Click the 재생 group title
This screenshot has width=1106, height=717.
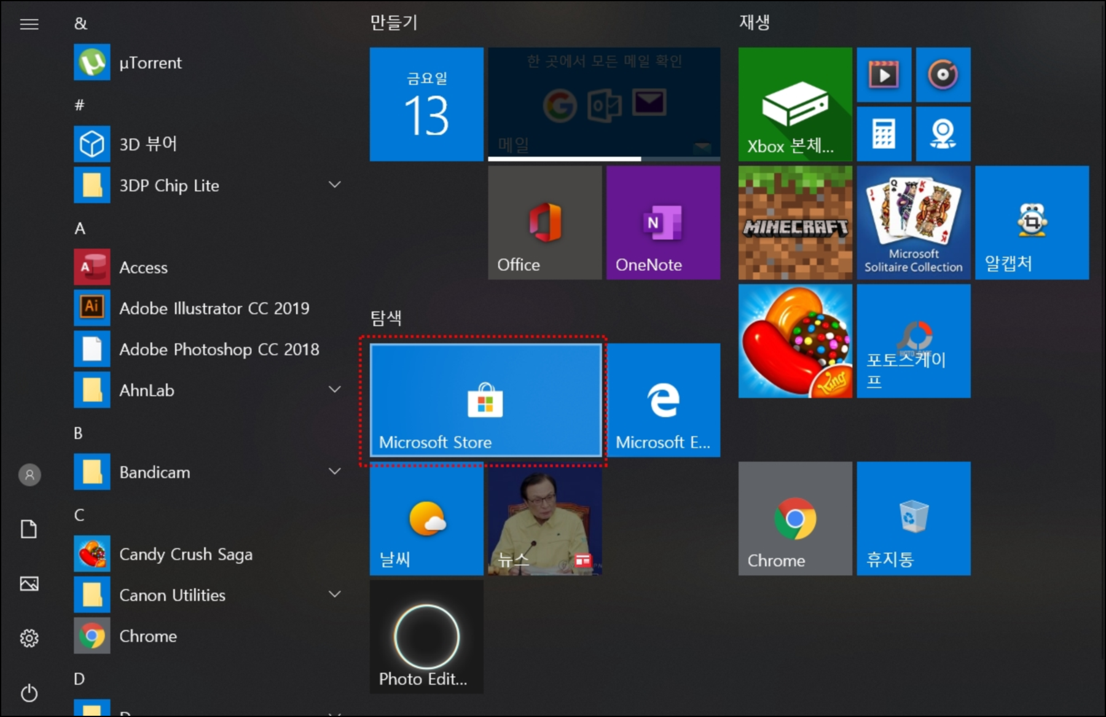click(755, 23)
